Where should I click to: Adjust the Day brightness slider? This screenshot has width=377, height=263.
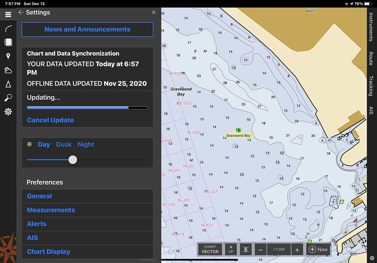click(73, 160)
